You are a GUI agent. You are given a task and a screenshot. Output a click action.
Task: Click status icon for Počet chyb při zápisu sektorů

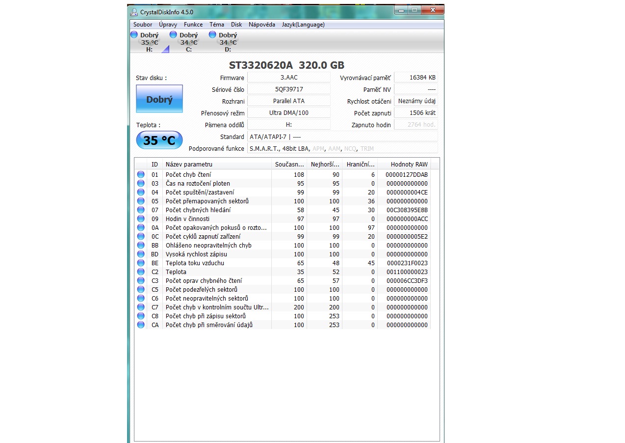[141, 316]
